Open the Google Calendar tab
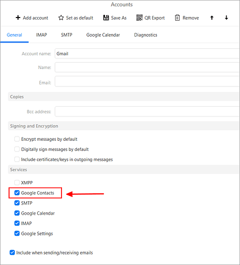Screen dimensions: 240x265 pos(103,35)
